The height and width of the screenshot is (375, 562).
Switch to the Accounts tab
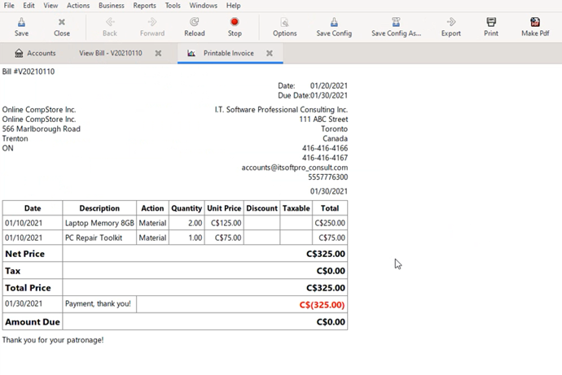pyautogui.click(x=35, y=53)
